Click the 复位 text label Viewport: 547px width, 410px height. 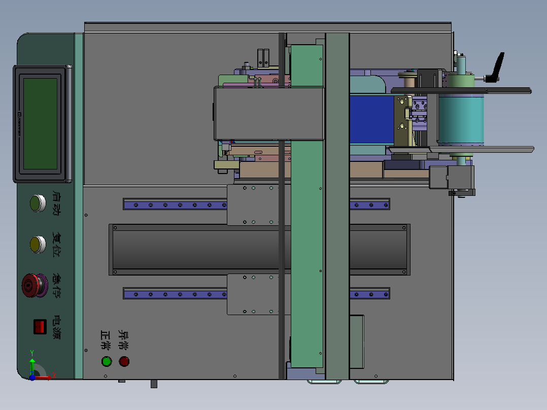[x=56, y=244]
